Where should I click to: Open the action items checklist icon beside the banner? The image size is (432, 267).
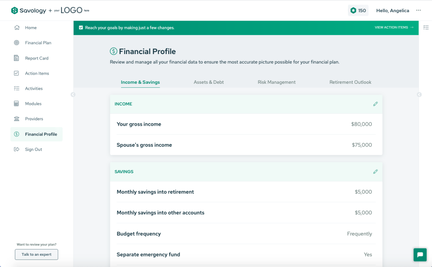(x=426, y=27)
